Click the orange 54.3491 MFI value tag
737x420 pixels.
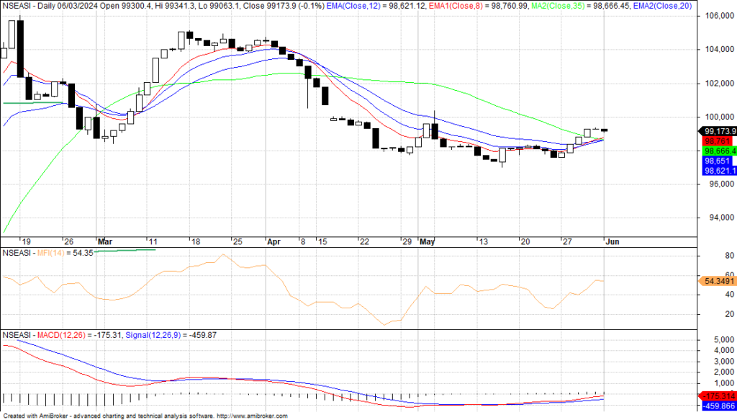[x=719, y=280]
